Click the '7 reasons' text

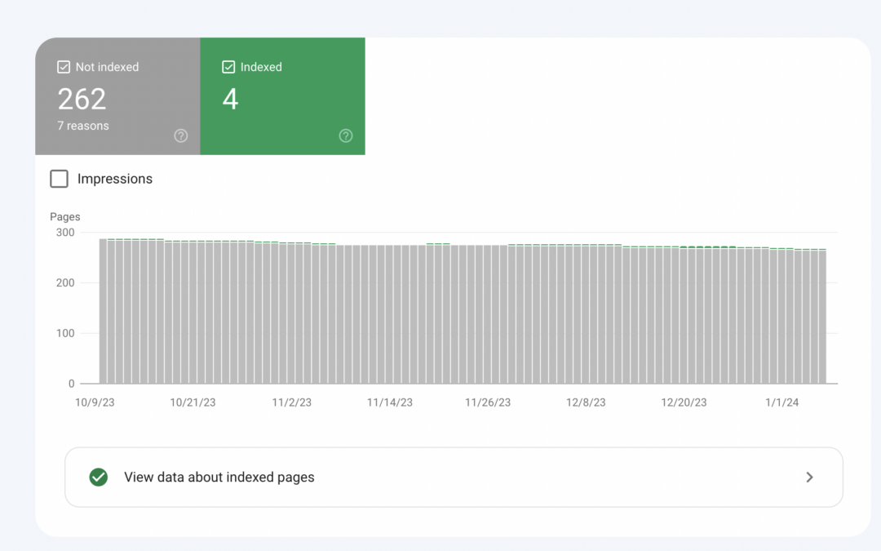(83, 126)
